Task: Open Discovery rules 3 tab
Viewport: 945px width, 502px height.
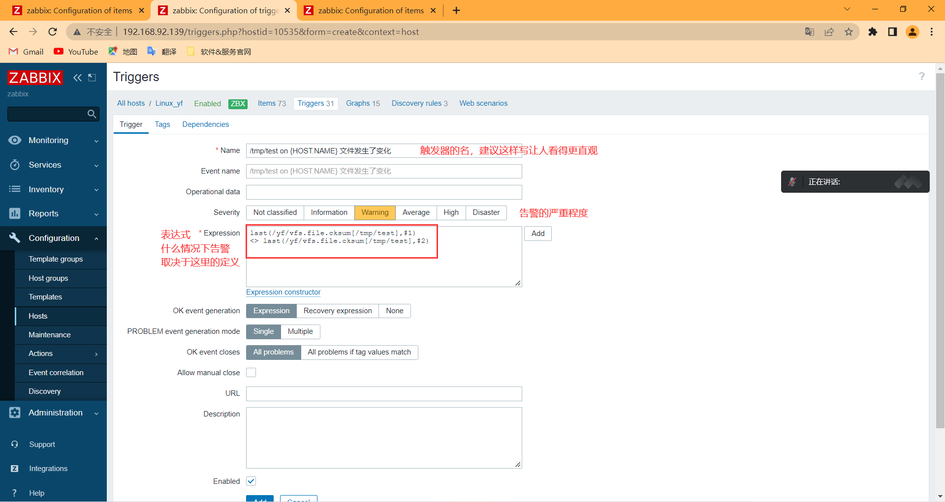Action: (420, 103)
